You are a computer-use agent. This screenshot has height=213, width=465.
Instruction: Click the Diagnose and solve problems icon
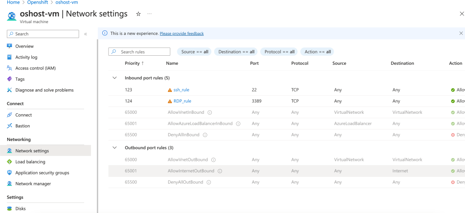(x=10, y=90)
